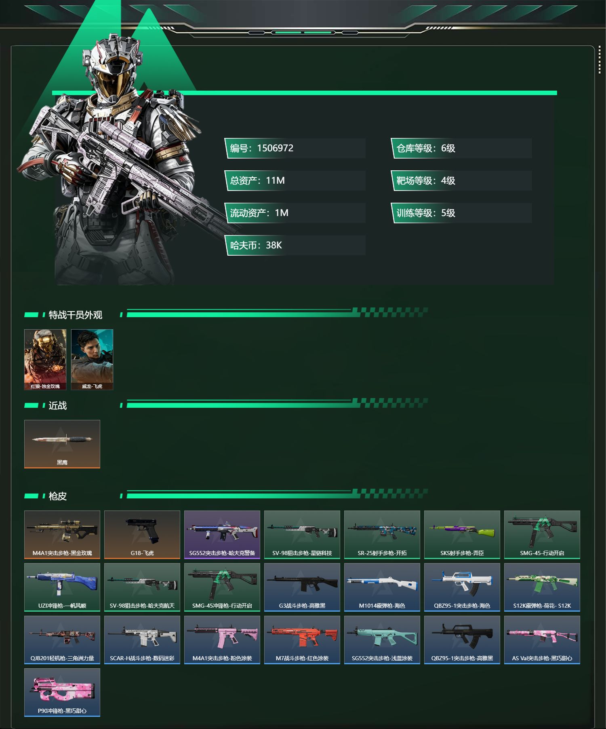View the QBZ95-1突击步枪-高雅黑 skin

tap(462, 640)
